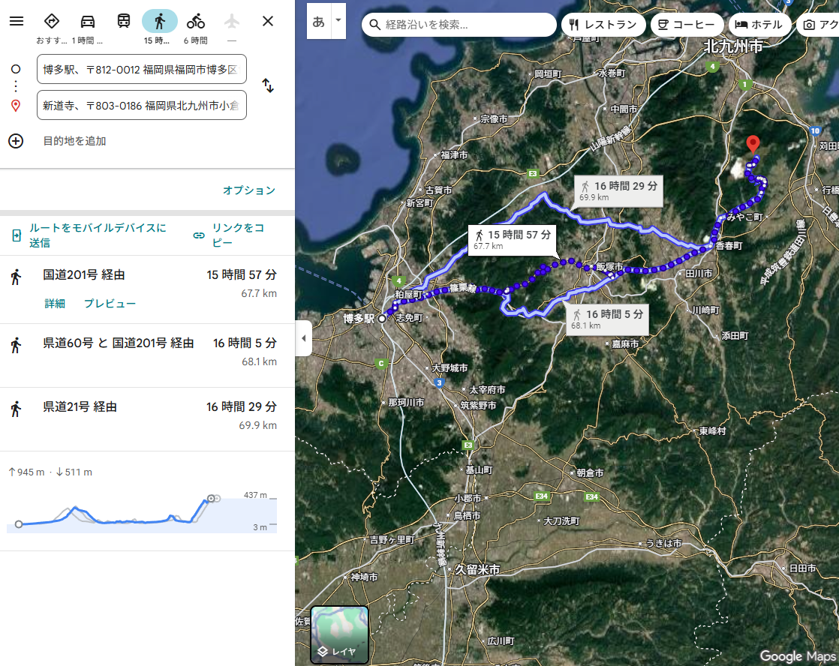Swap origin and destination
The image size is (839, 666).
click(268, 85)
